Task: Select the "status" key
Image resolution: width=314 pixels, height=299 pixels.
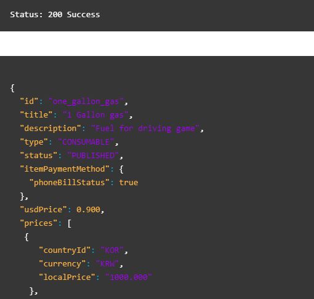Action: pos(39,156)
